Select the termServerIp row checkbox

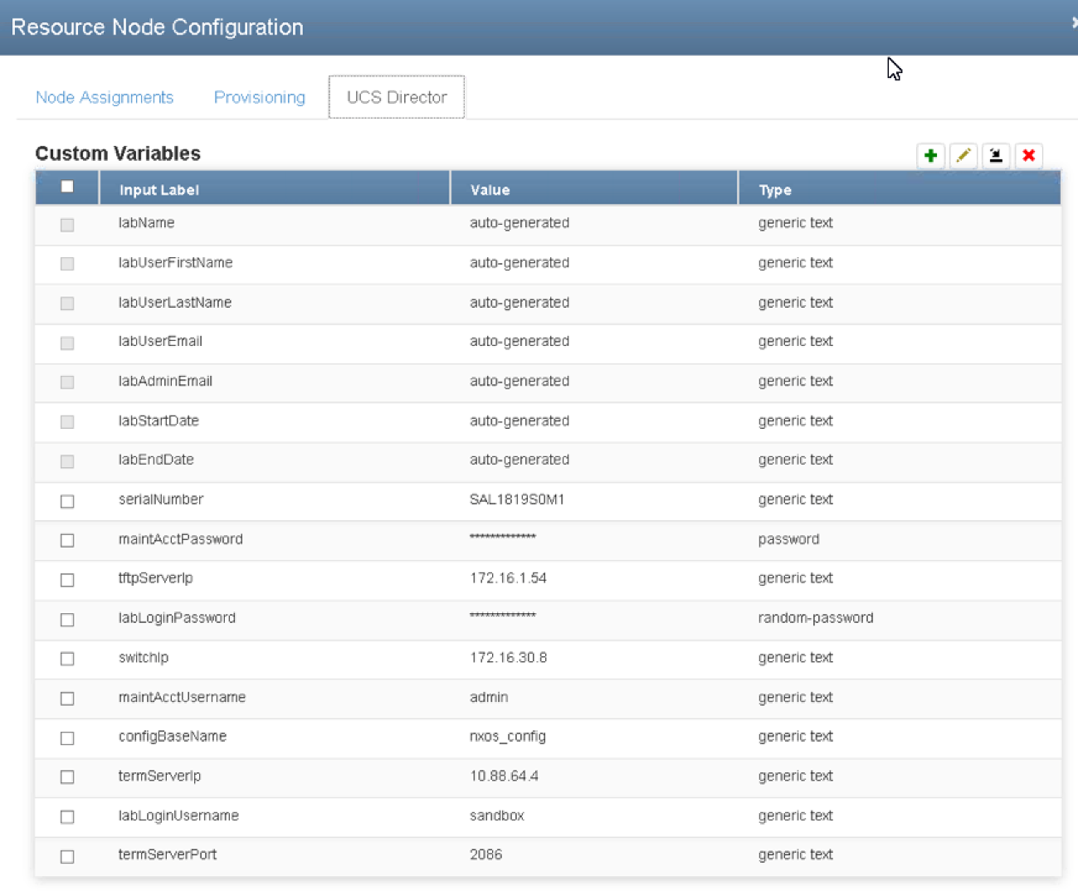click(x=67, y=777)
